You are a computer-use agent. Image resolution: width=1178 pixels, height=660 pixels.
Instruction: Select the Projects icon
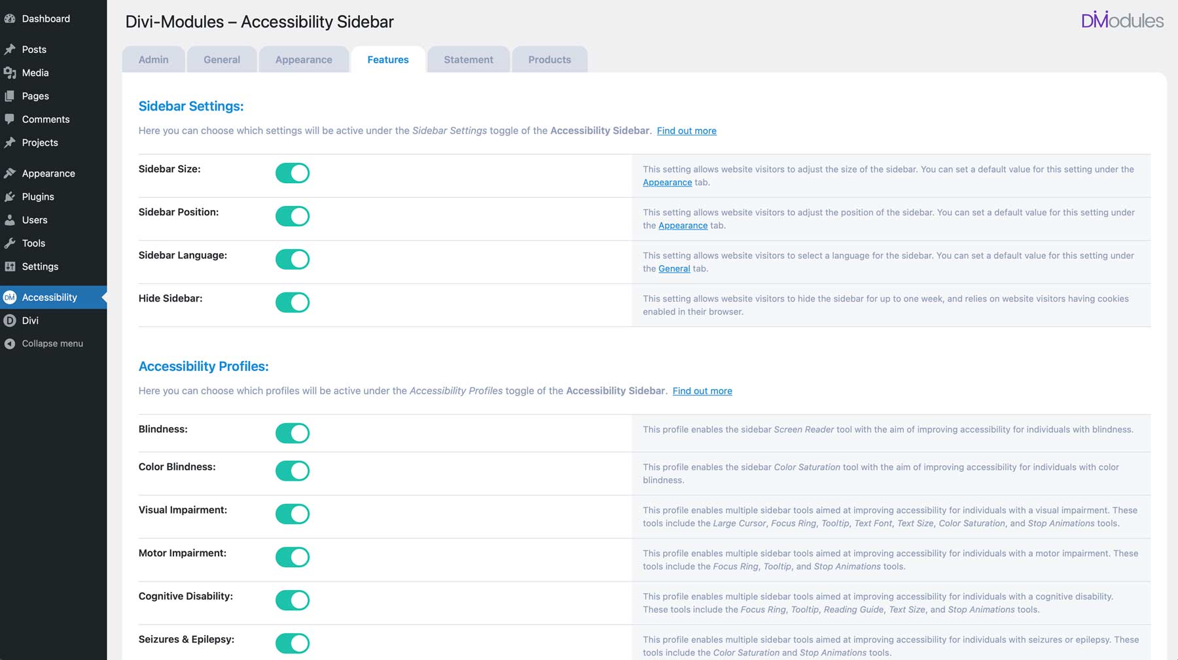10,143
